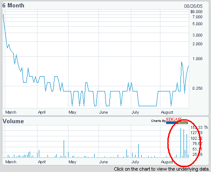Click the 5.000 price axis label

coord(197,24)
